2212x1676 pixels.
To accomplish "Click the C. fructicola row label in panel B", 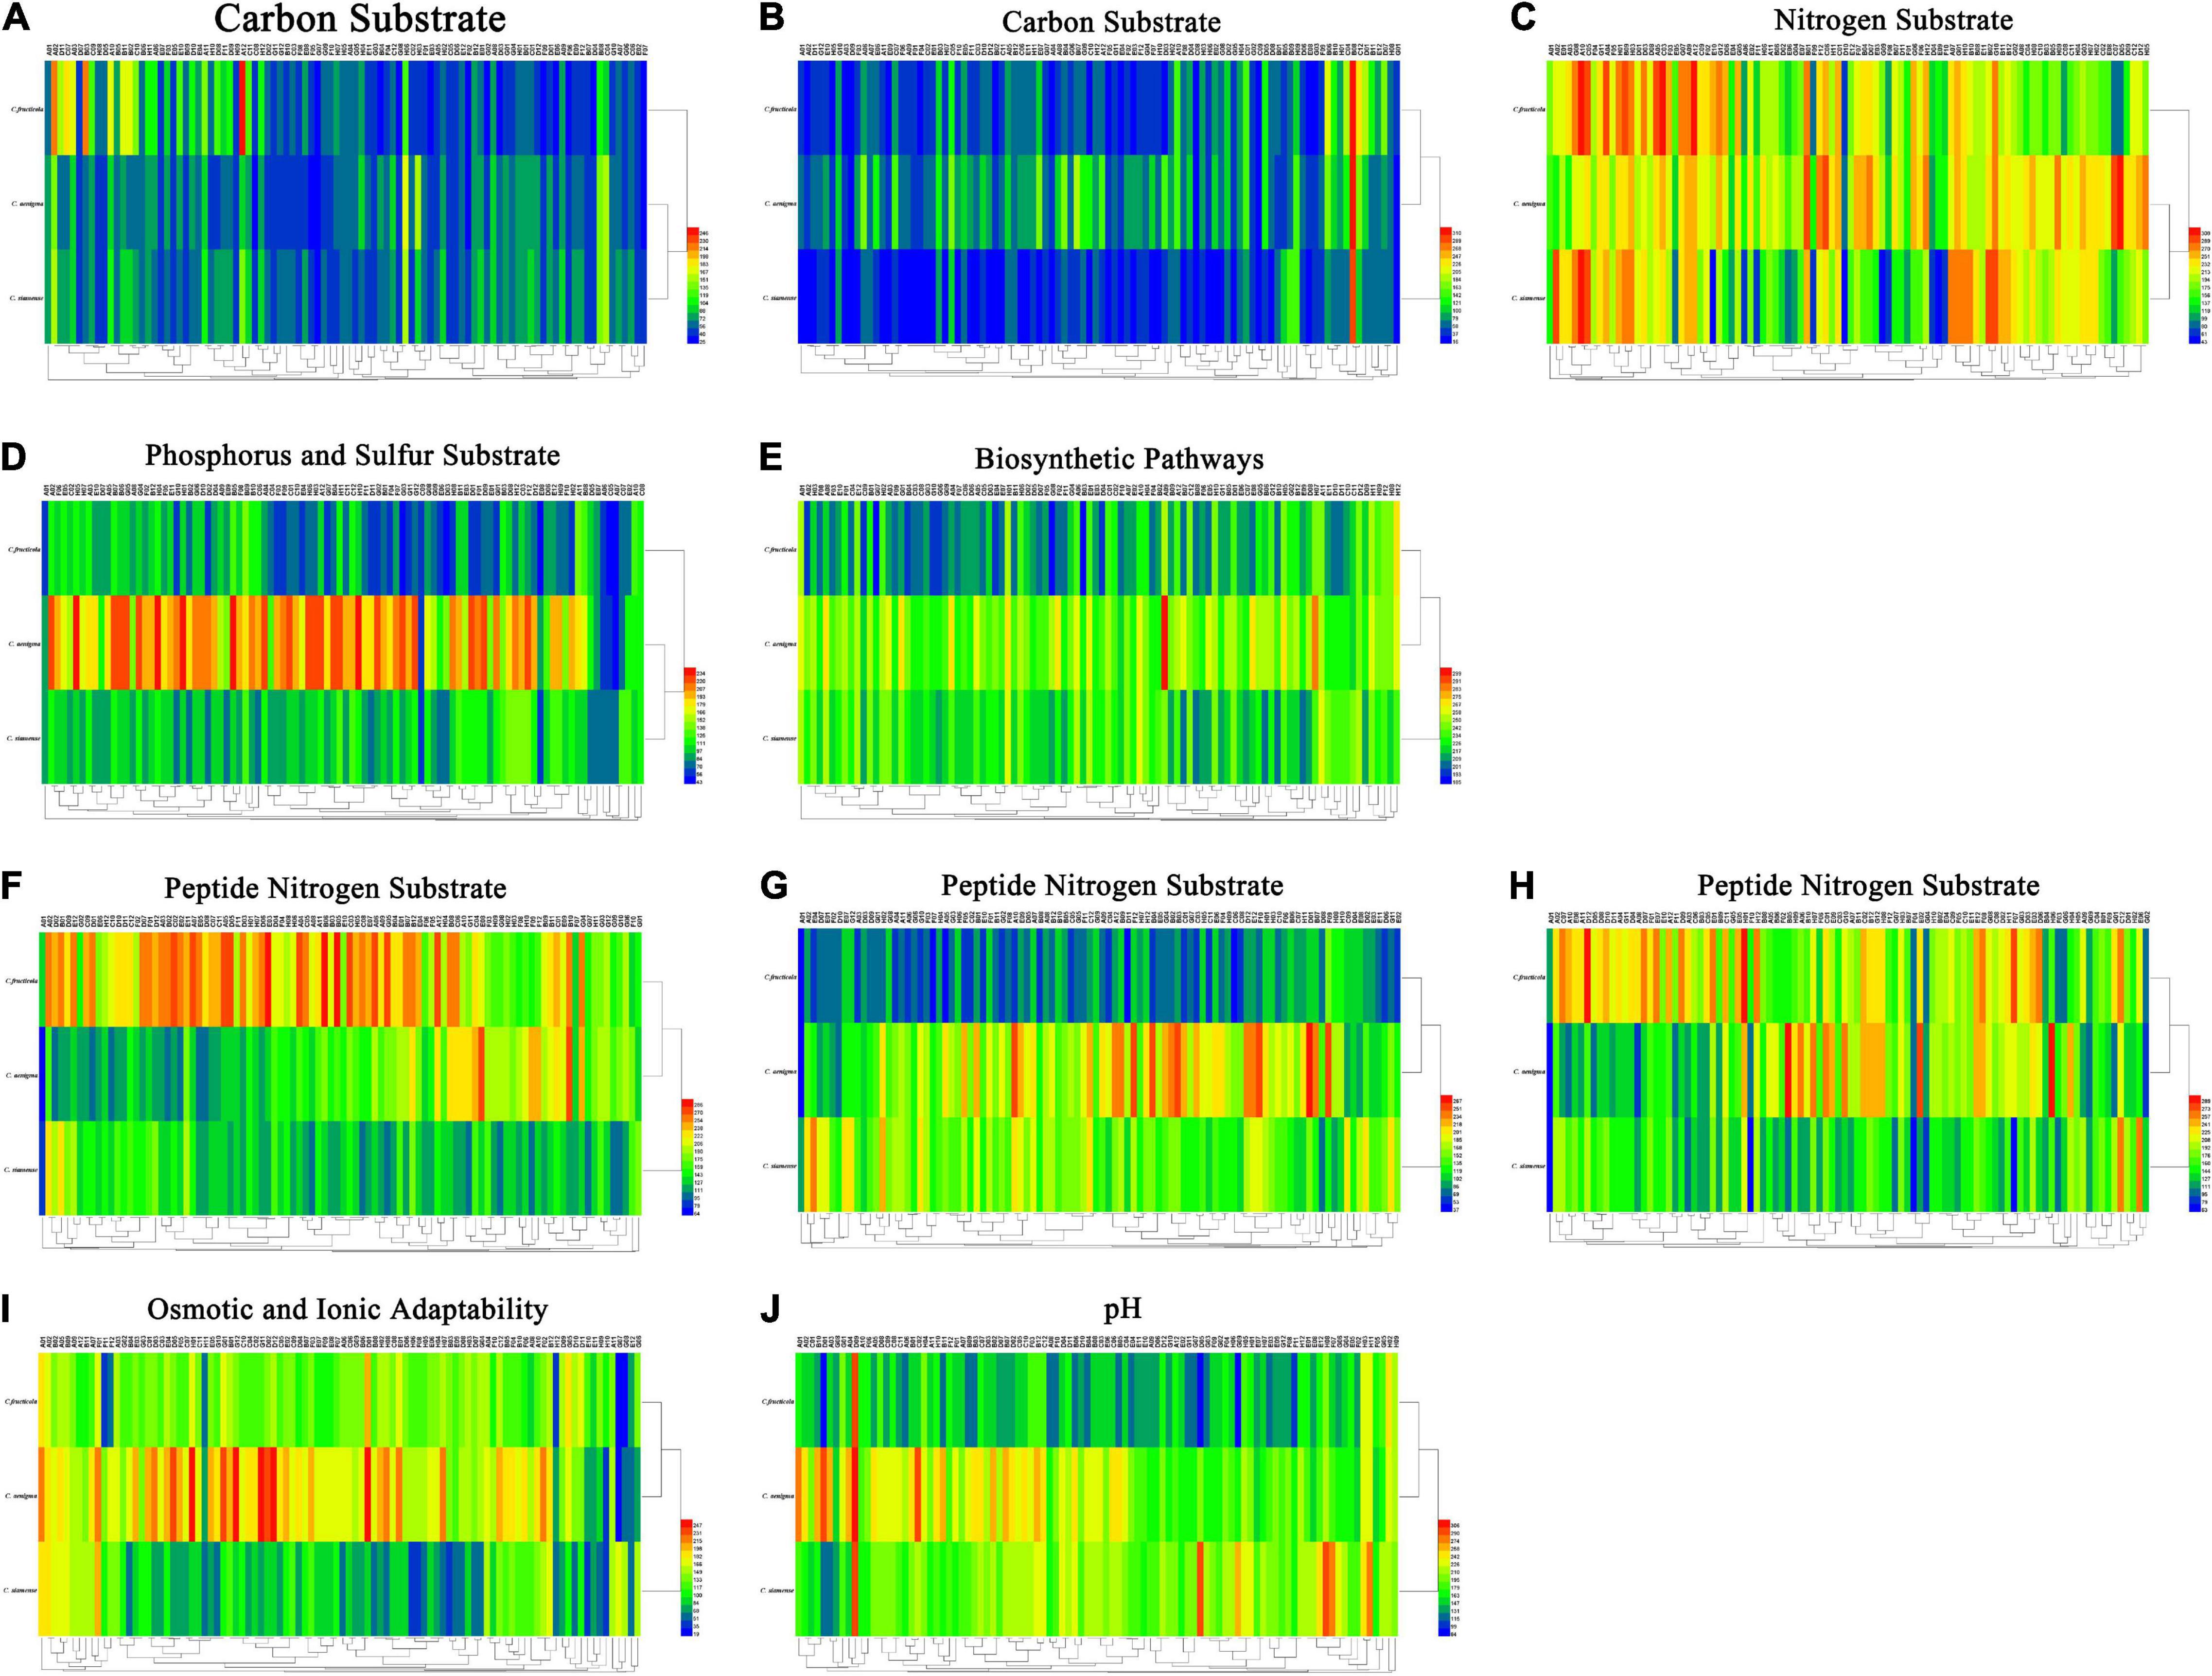I will click(780, 109).
